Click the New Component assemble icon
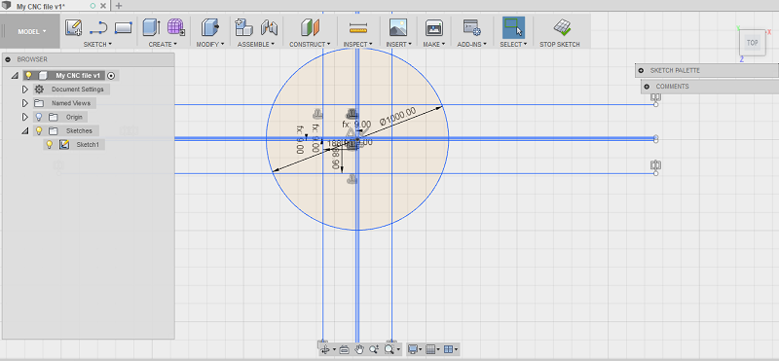This screenshot has height=361, width=779. 244,27
